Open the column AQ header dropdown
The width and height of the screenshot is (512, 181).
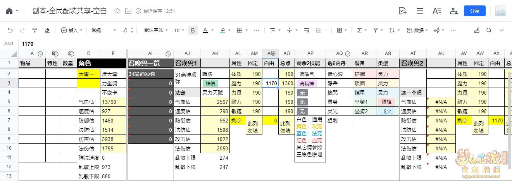click(x=348, y=54)
